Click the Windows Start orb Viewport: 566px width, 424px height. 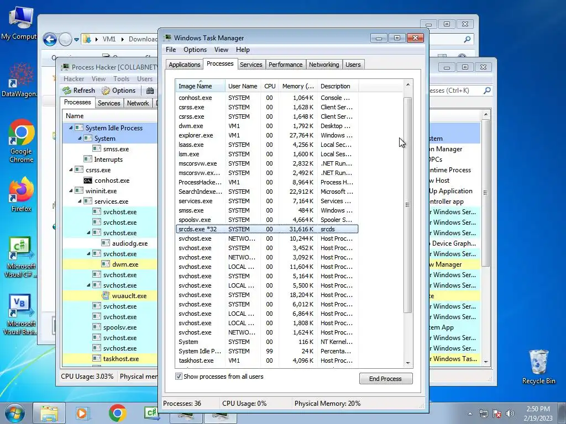tap(14, 413)
